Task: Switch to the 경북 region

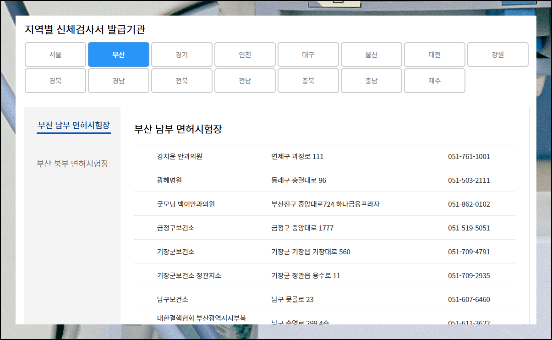Action: coord(55,81)
